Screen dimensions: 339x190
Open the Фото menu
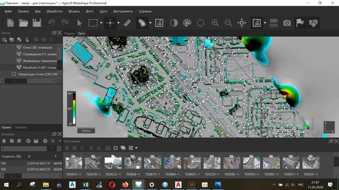point(90,11)
